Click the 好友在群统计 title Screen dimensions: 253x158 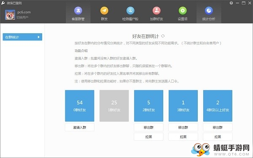(145, 36)
